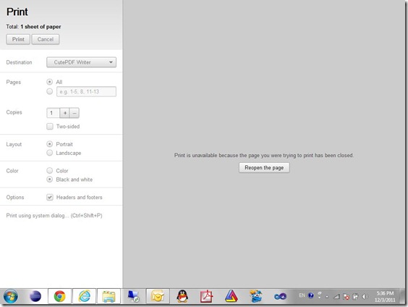The image size is (408, 307).
Task: Click the blue help tray icon
Action: click(310, 295)
